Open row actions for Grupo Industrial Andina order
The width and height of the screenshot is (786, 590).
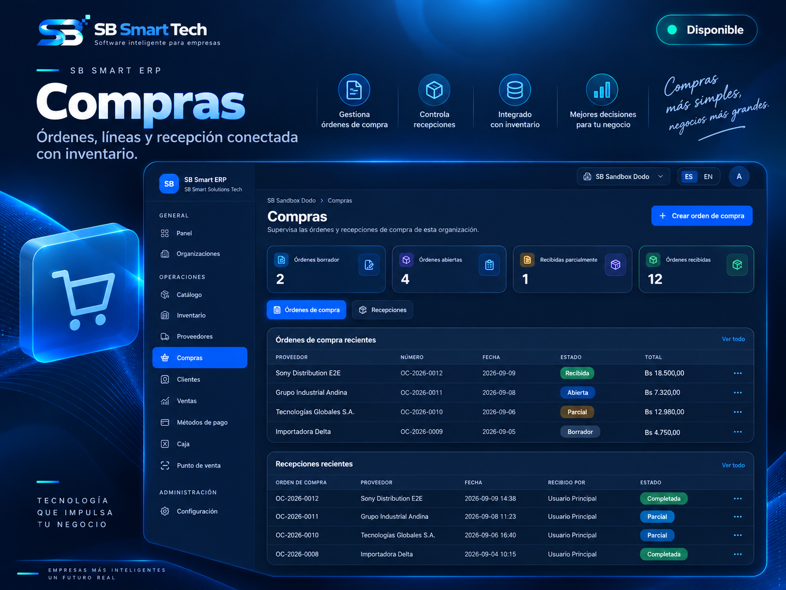(x=738, y=392)
